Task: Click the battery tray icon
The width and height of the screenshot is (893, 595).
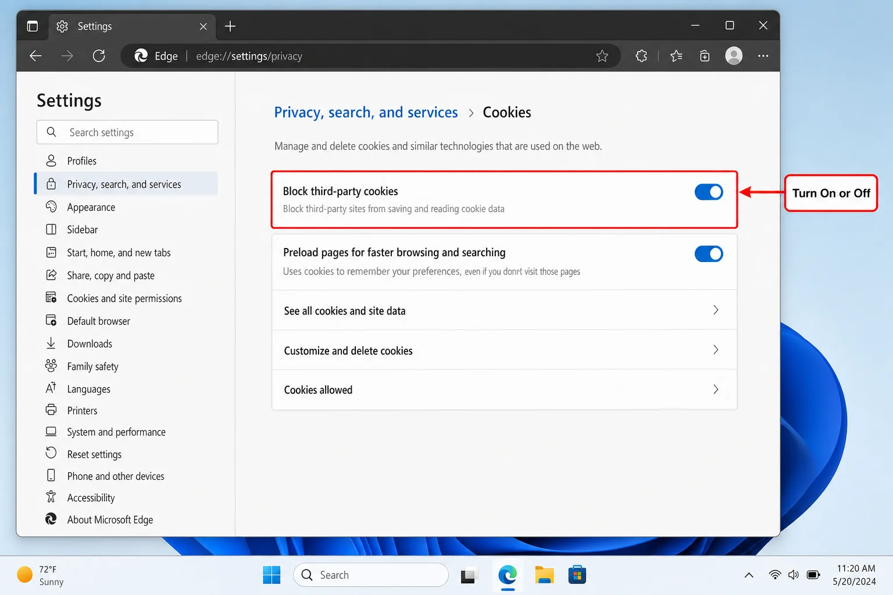Action: [813, 575]
